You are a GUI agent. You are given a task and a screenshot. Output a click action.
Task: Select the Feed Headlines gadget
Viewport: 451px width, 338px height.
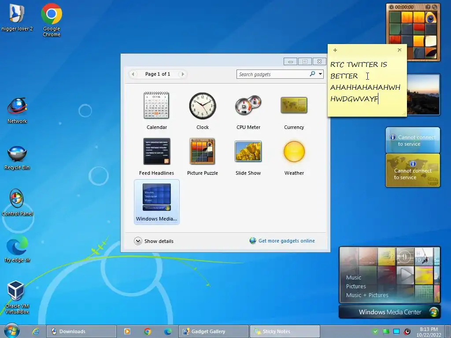[156, 156]
